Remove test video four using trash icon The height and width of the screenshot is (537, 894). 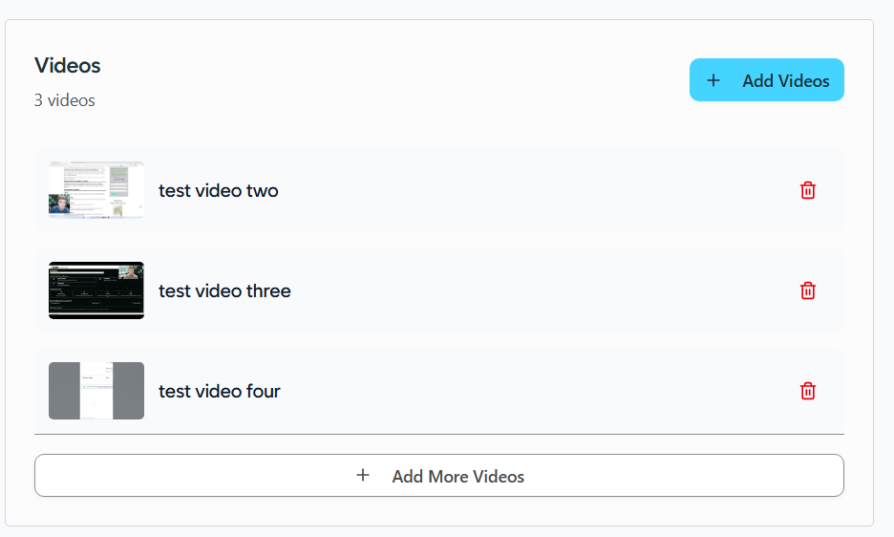[x=808, y=391]
